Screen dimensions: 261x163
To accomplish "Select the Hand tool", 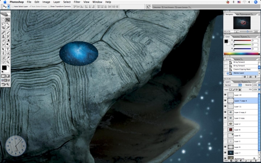I will 3,62.
